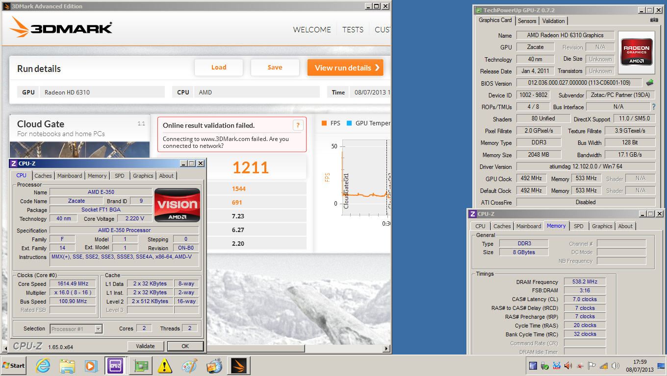The image size is (667, 376).
Task: Click the Show Desktop icon beside the clock
Action: tap(661, 366)
